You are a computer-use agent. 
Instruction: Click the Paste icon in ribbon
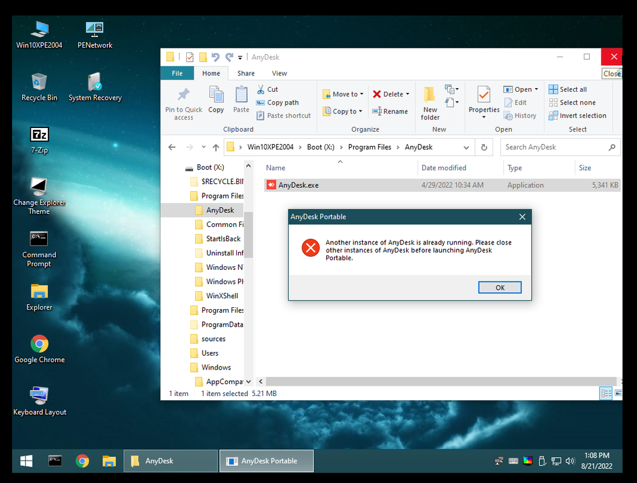(x=241, y=100)
